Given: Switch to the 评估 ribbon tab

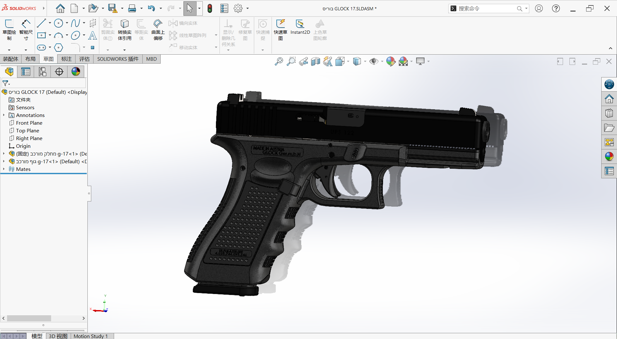Looking at the screenshot, I should tap(85, 59).
